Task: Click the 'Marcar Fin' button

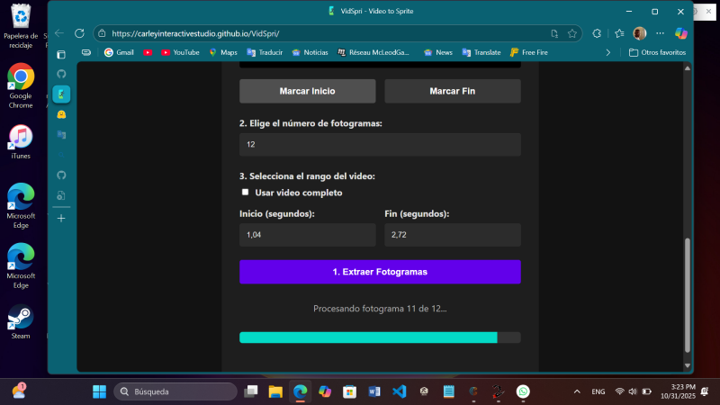Action: tap(452, 91)
